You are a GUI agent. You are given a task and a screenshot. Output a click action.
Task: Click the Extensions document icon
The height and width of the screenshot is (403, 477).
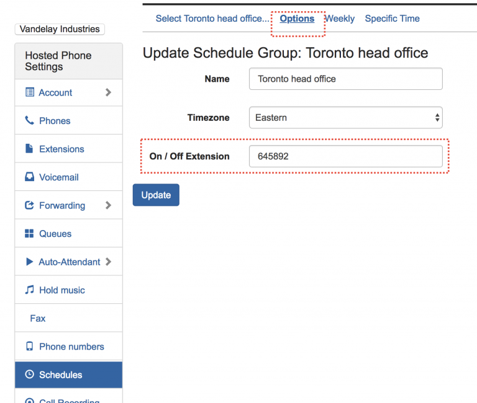click(x=29, y=149)
